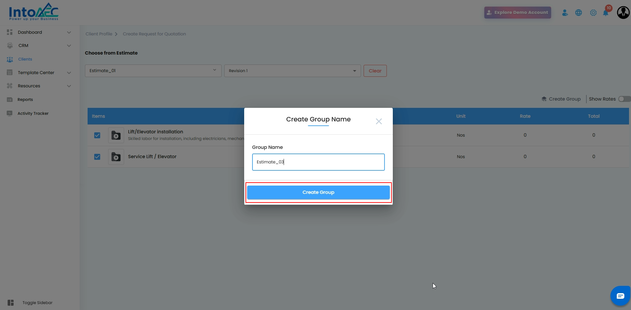This screenshot has width=631, height=310.
Task: Open settings gear icon in header
Action: pyautogui.click(x=593, y=13)
